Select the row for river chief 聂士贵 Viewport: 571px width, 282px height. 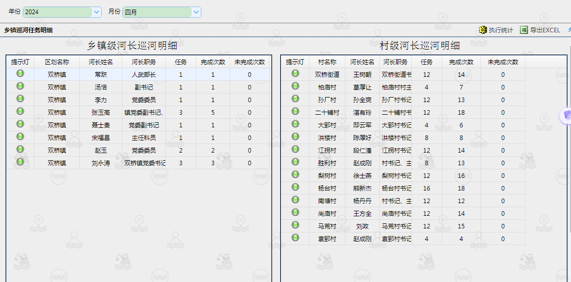[x=101, y=125]
